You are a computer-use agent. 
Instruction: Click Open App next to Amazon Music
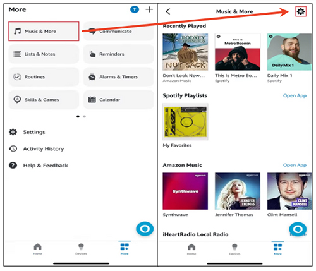tap(295, 165)
